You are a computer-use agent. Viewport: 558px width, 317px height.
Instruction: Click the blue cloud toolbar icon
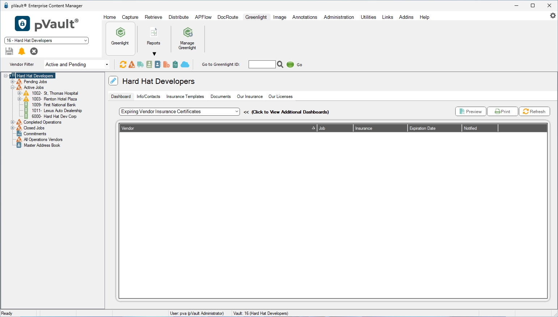(x=185, y=64)
